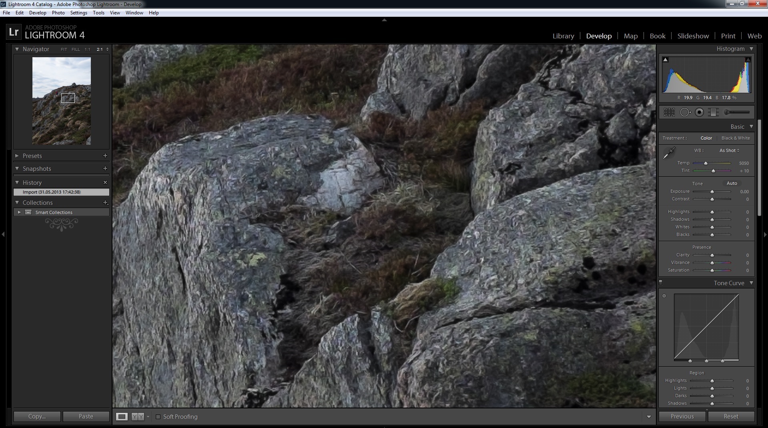Clear History using the X icon

coord(105,182)
